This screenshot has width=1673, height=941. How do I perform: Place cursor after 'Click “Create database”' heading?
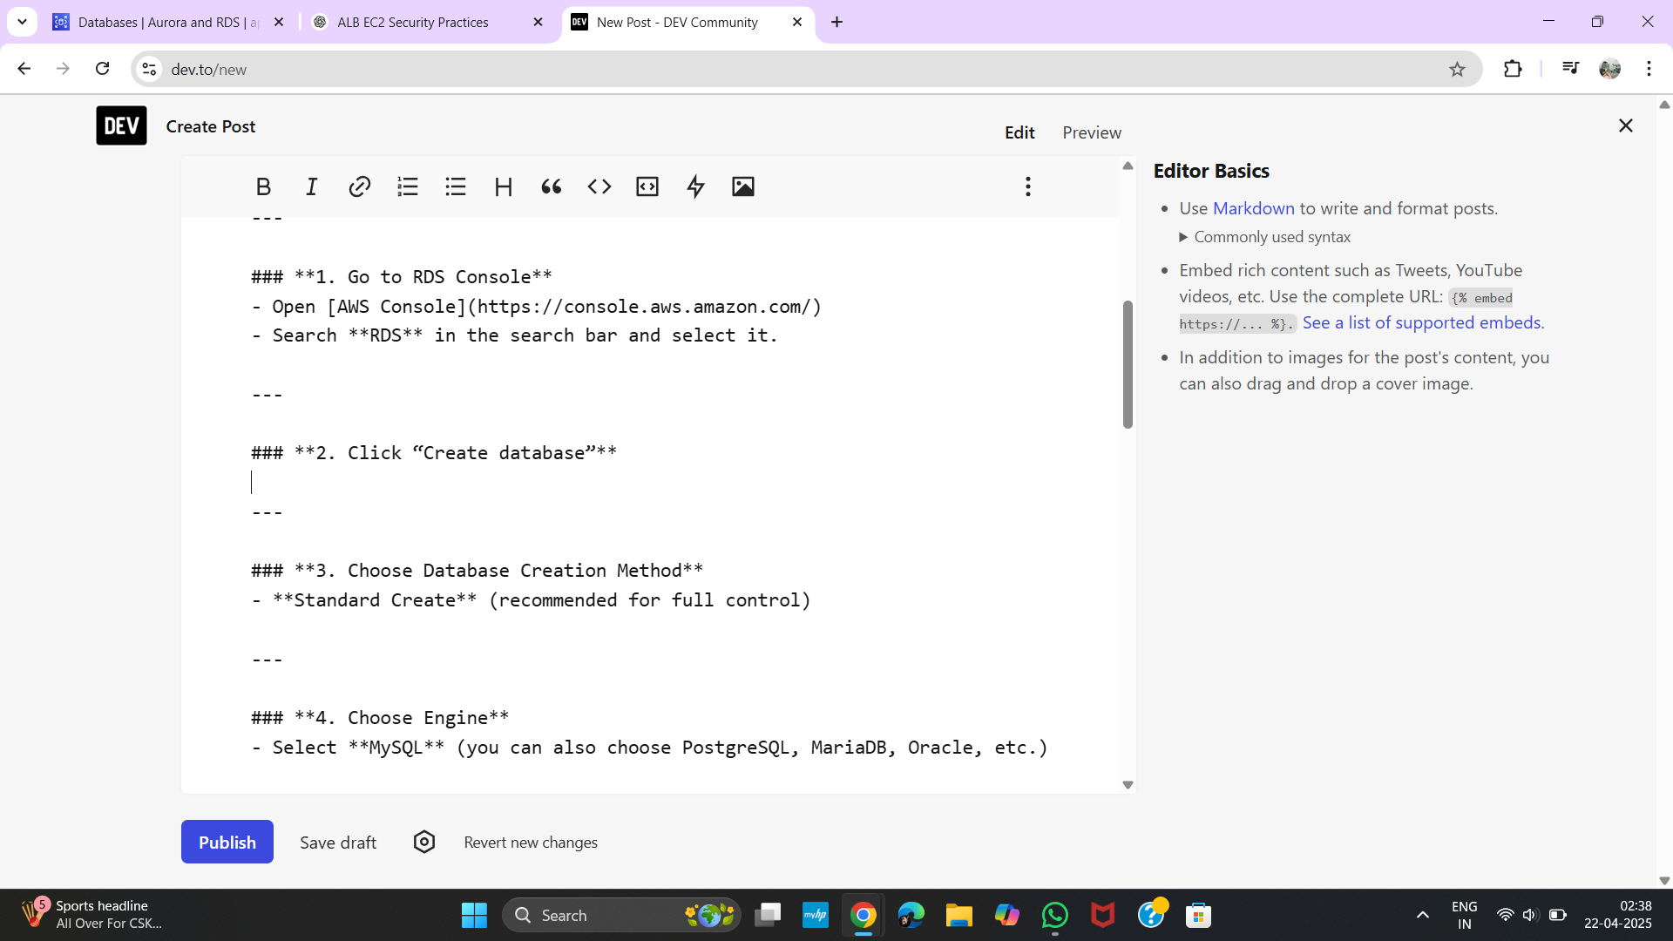(x=618, y=453)
